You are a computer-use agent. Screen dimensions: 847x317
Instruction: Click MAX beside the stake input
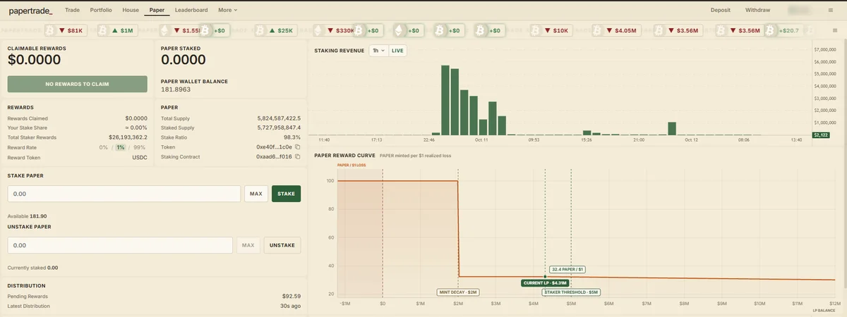[256, 194]
